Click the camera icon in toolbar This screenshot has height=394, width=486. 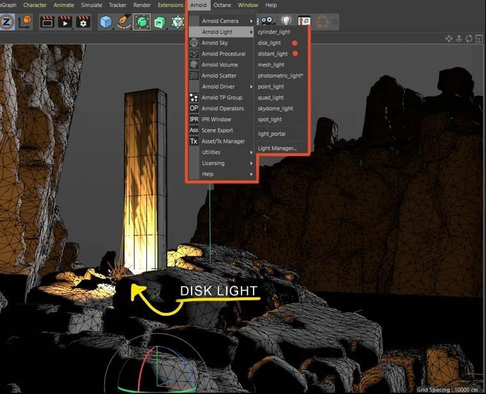pyautogui.click(x=266, y=21)
